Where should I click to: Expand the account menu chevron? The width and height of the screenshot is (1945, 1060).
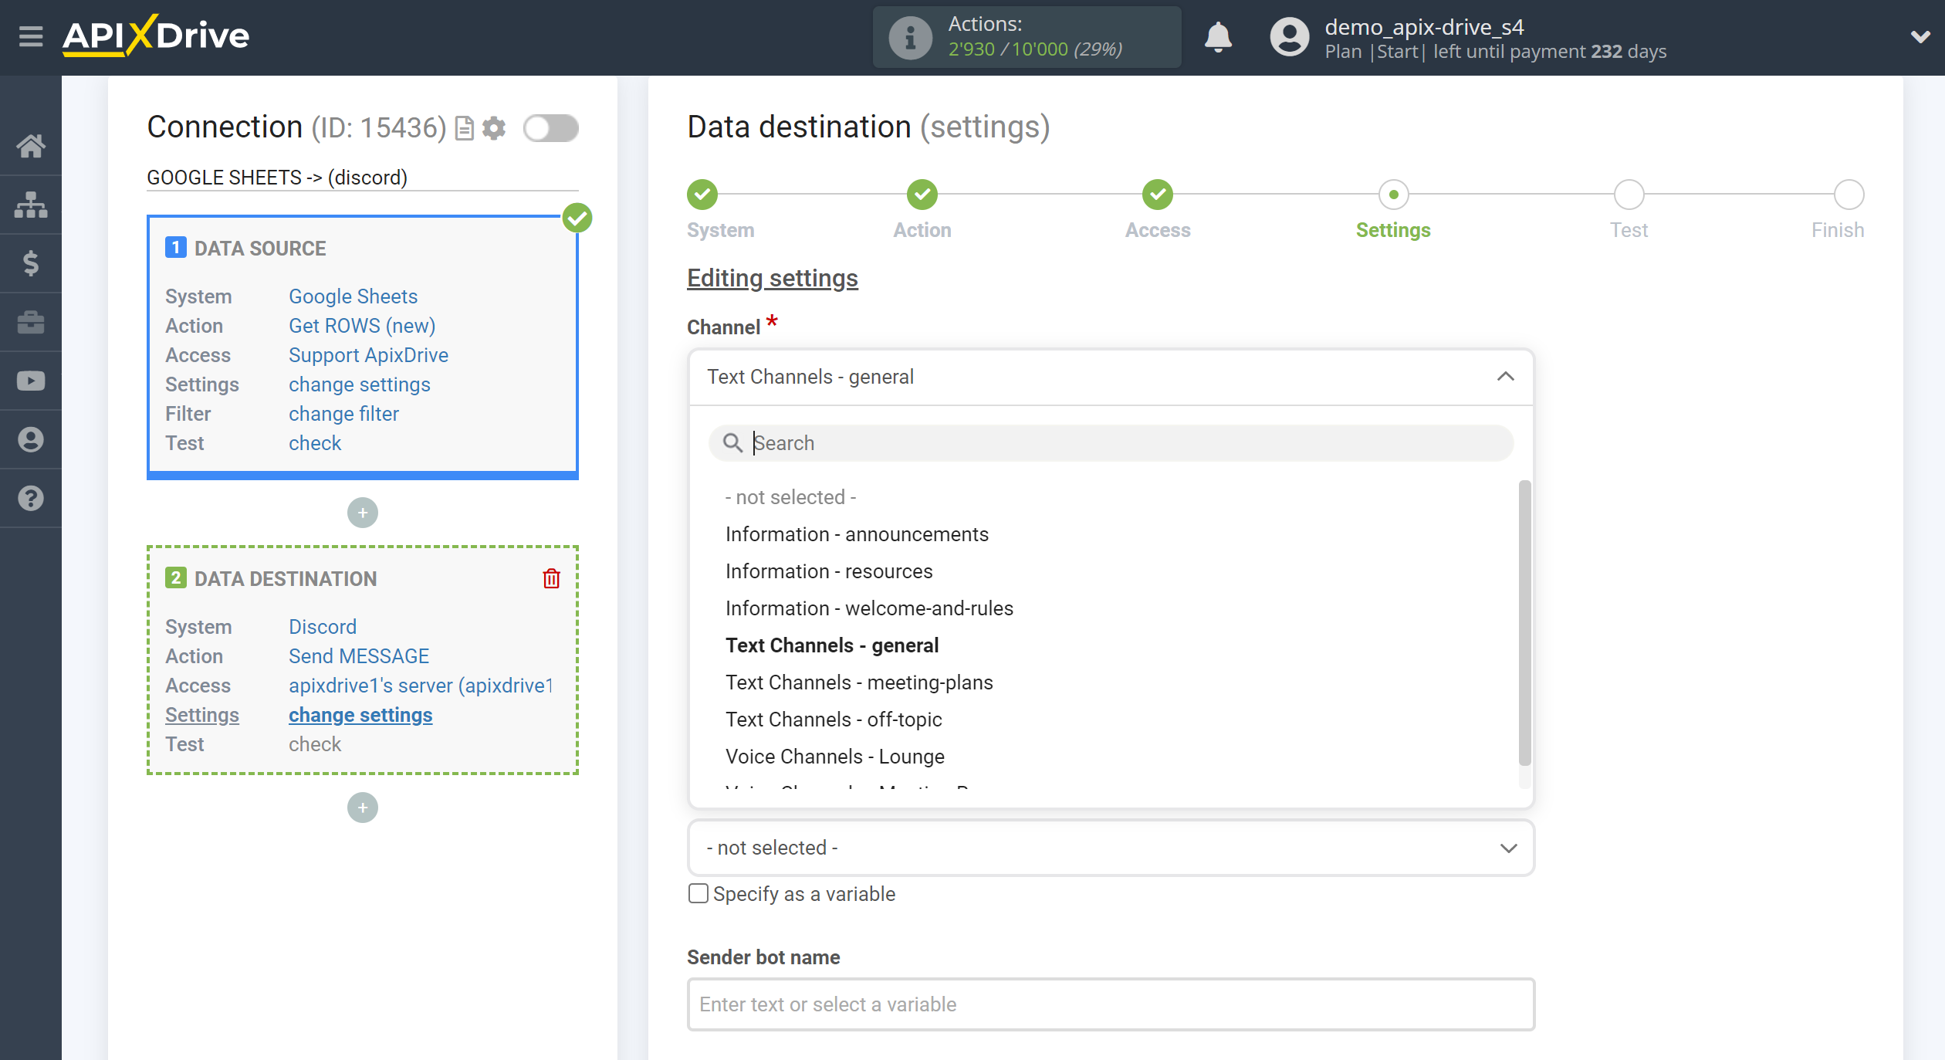(1920, 37)
